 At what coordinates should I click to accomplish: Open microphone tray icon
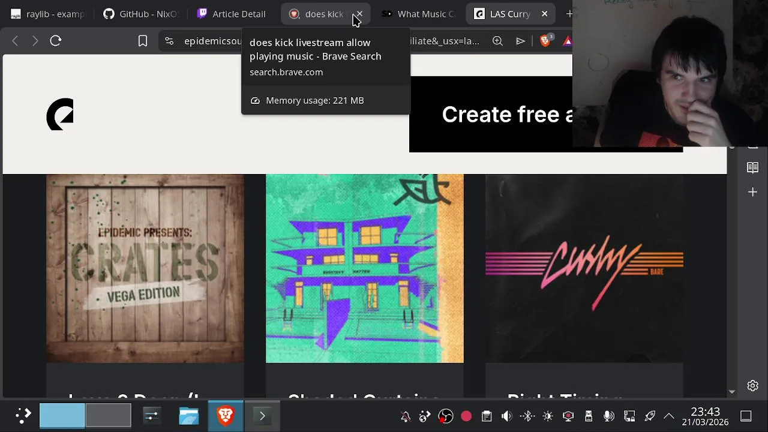point(609,416)
